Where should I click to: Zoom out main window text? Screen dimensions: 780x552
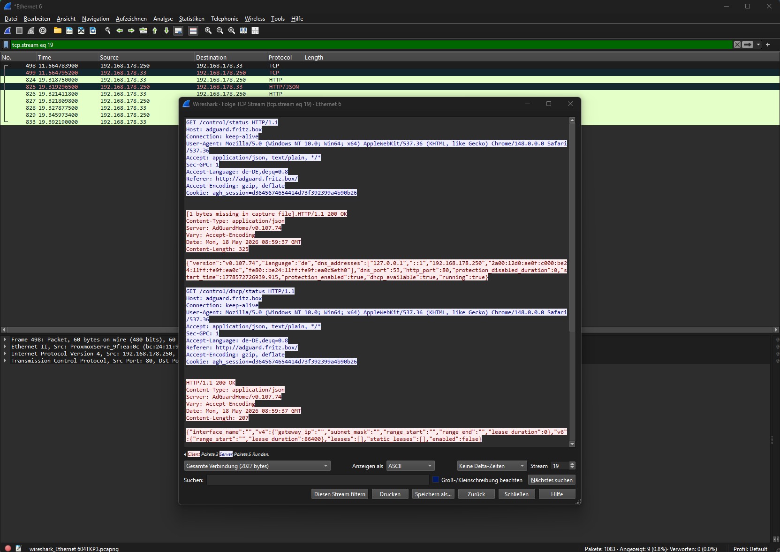coord(220,30)
